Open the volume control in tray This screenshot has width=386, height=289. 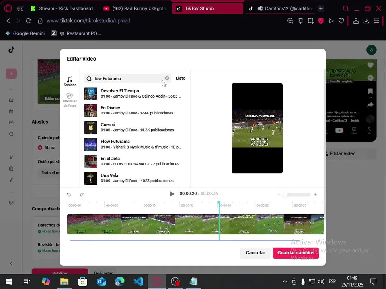click(x=321, y=281)
